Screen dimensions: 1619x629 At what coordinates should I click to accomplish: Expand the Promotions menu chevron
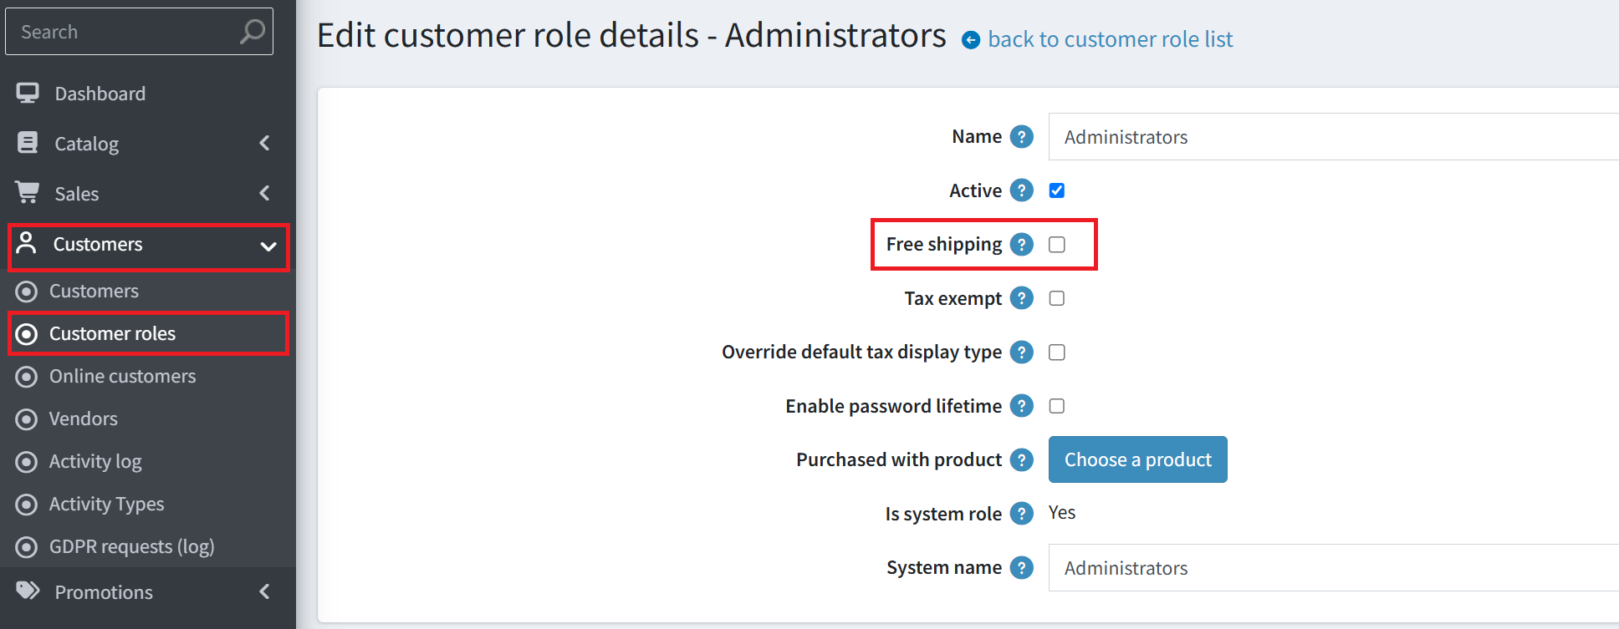click(x=265, y=591)
